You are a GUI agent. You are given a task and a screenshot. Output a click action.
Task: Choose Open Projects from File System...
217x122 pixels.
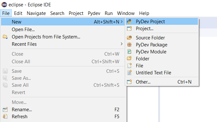63,37
